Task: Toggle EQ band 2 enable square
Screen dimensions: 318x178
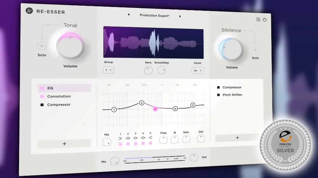Action: click(x=128, y=144)
